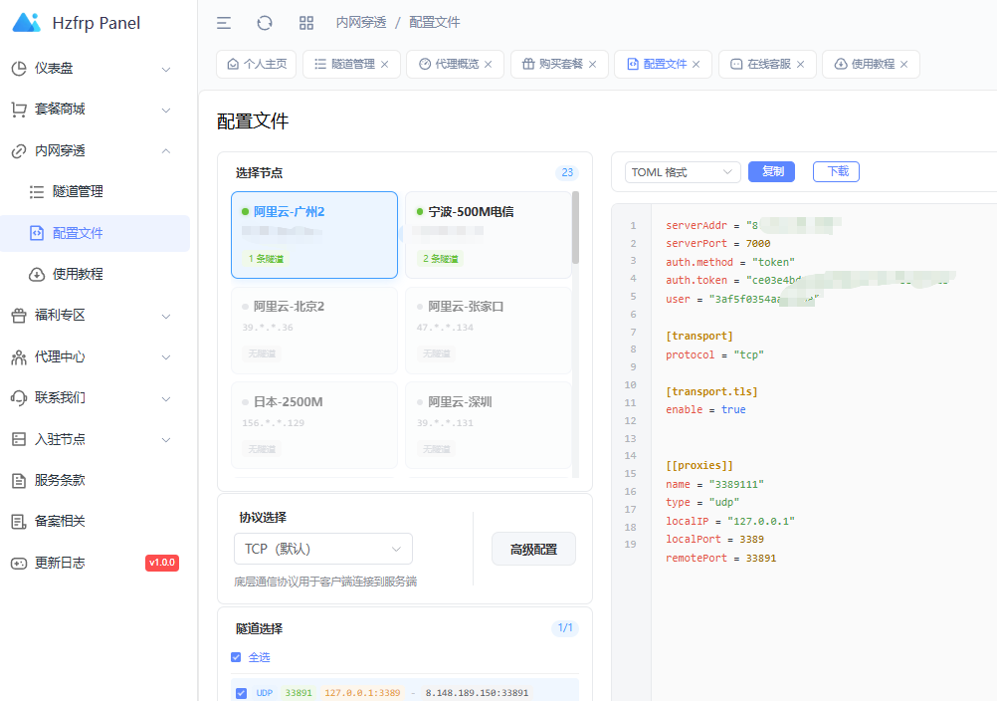Click 配置文件 in the sidebar
This screenshot has width=997, height=701.
95,233
